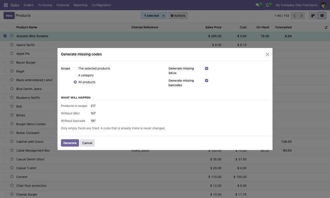Uncheck Generate missing SKUs checkbox
The height and width of the screenshot is (198, 330).
tap(207, 68)
